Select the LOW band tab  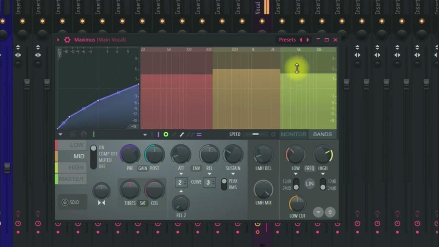click(71, 145)
